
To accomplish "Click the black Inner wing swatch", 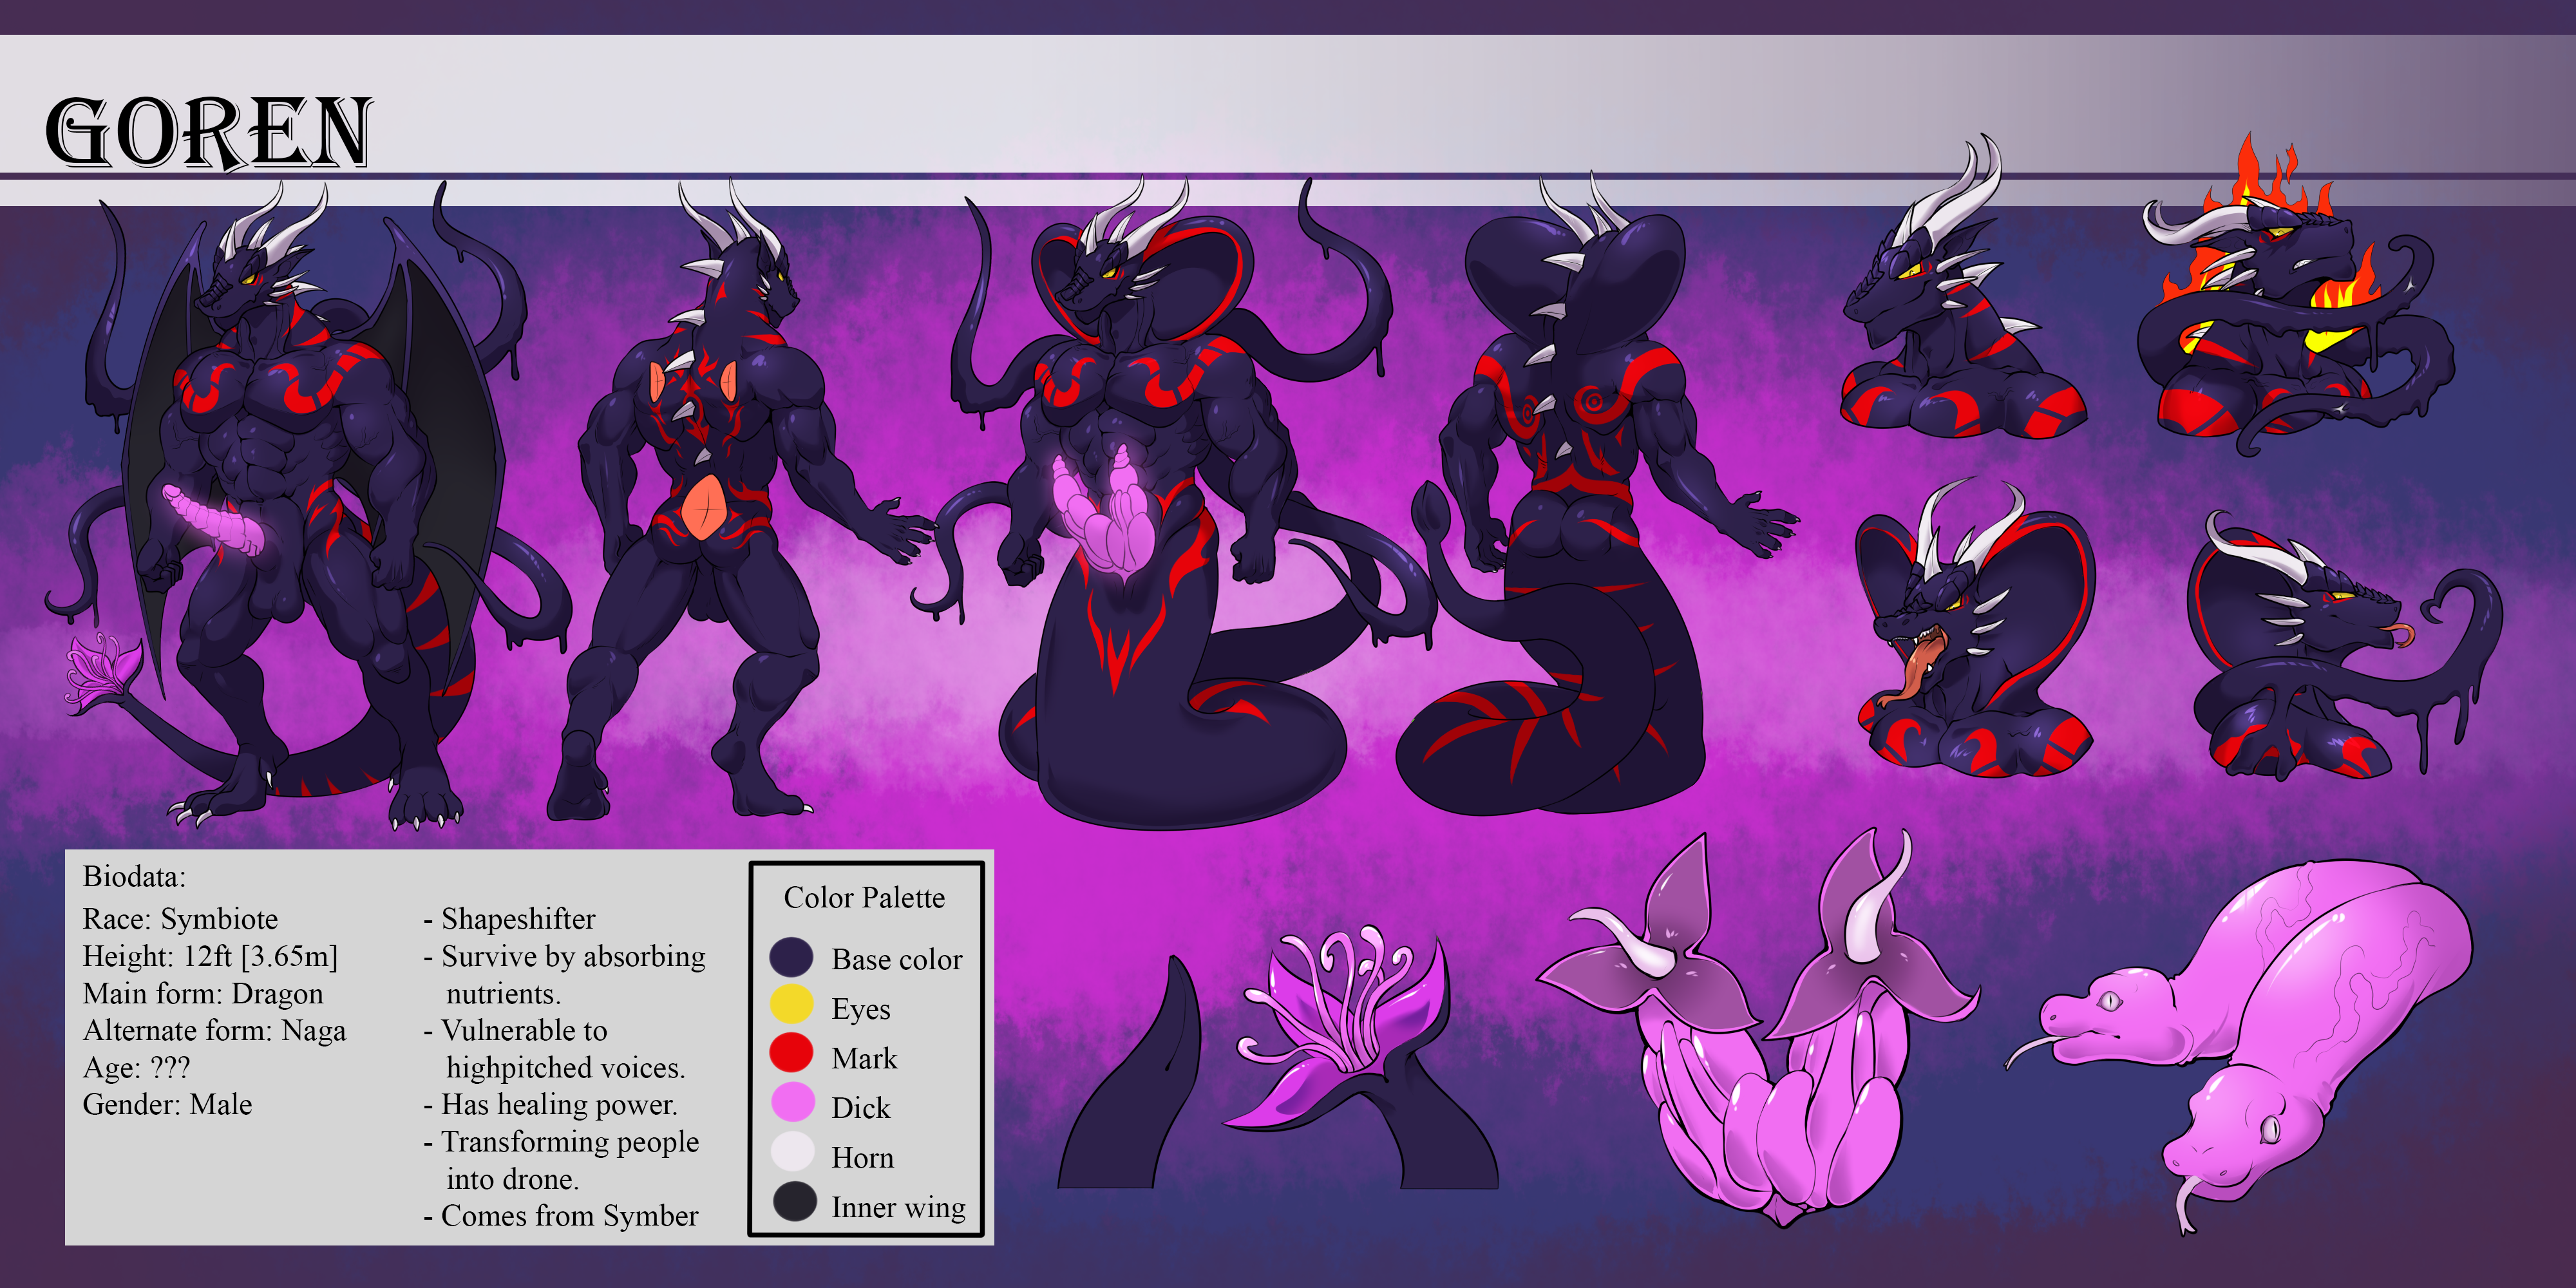I will pyautogui.click(x=795, y=1201).
